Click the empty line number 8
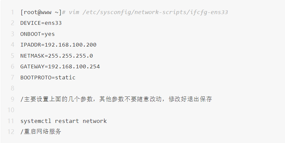Image resolution: width=285 pixels, height=143 pixels. 12,88
